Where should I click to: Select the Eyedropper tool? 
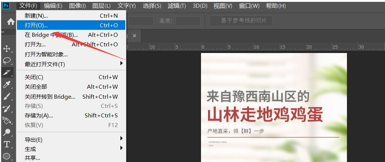6,85
